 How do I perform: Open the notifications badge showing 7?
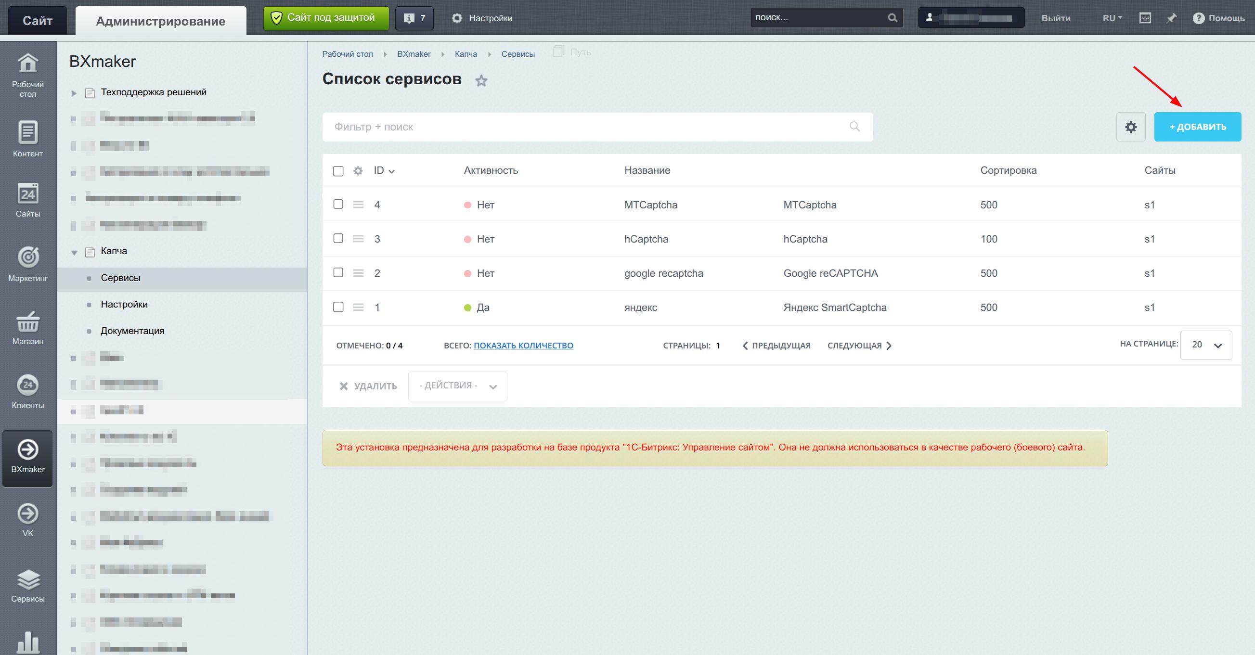[414, 18]
